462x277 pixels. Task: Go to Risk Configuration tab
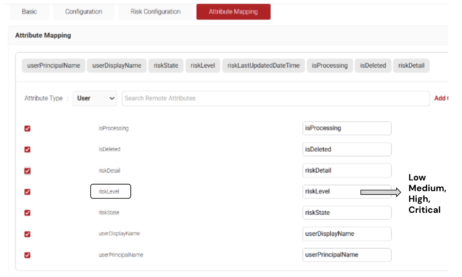pyautogui.click(x=155, y=12)
